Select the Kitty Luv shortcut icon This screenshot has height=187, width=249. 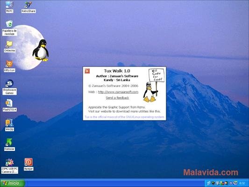tap(9, 66)
